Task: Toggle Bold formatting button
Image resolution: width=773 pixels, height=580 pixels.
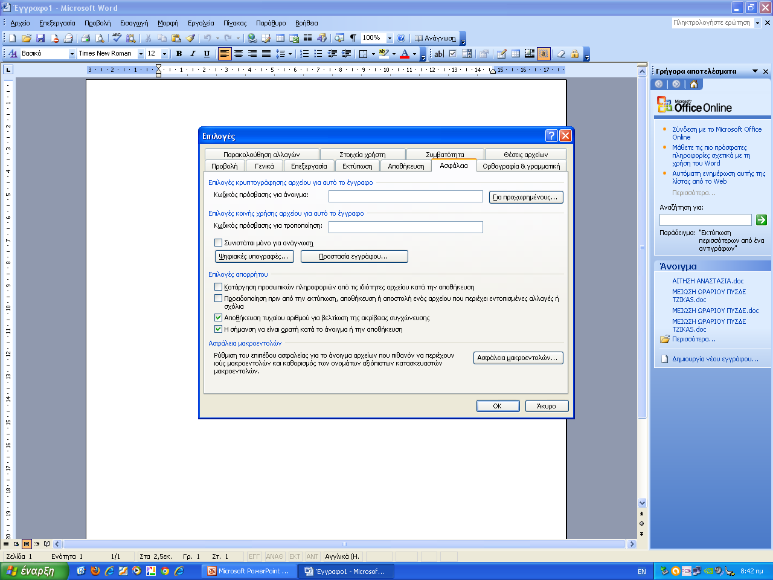Action: coord(179,54)
